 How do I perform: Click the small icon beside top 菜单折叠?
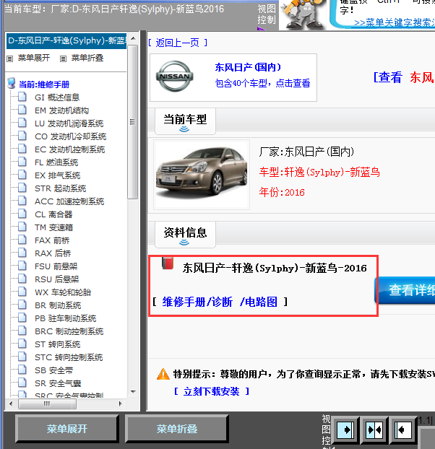63,58
